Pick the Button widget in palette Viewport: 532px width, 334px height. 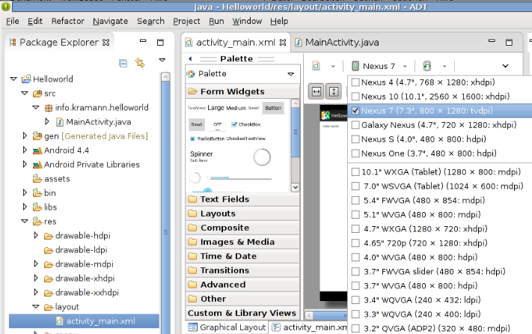click(x=273, y=108)
